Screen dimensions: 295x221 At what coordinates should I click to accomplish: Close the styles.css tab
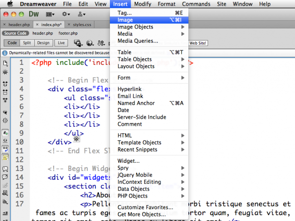(69, 24)
